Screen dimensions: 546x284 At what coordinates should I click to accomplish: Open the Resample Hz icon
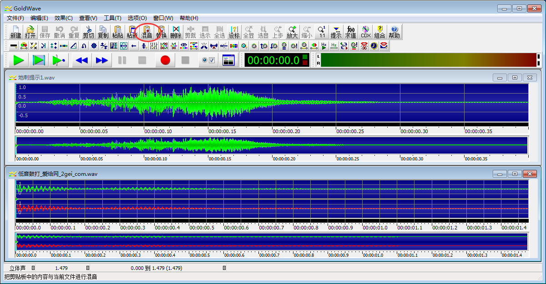tap(334, 45)
